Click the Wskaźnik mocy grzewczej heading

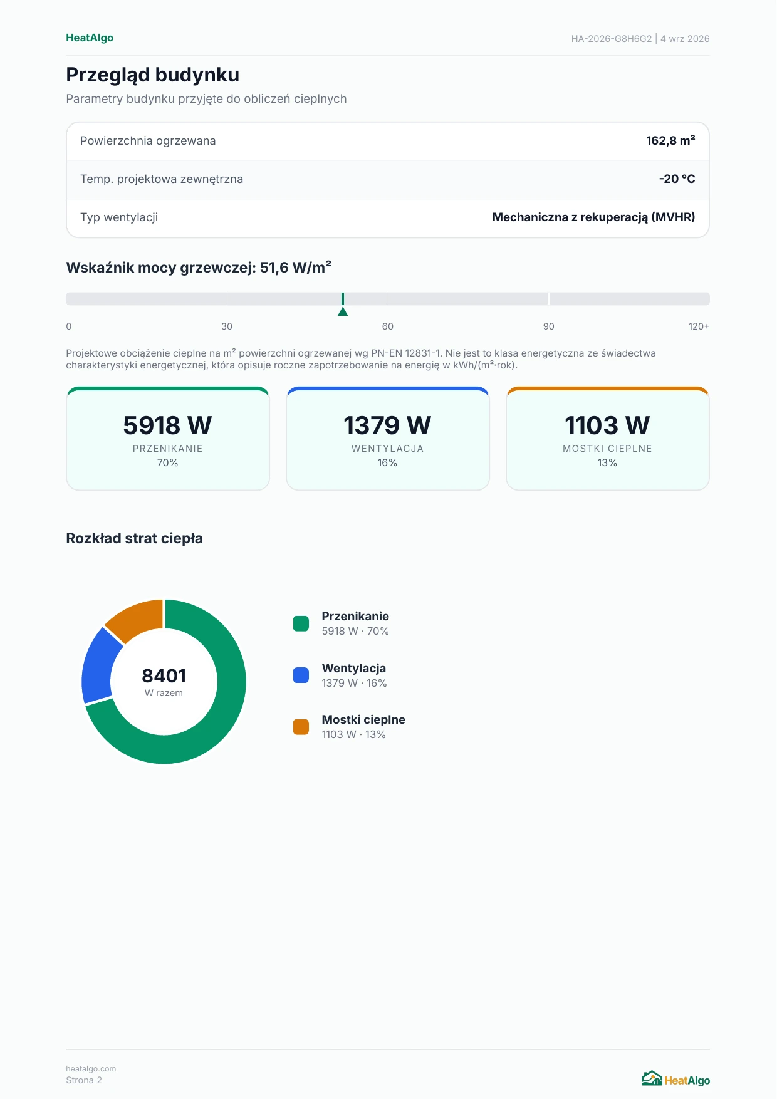(199, 268)
